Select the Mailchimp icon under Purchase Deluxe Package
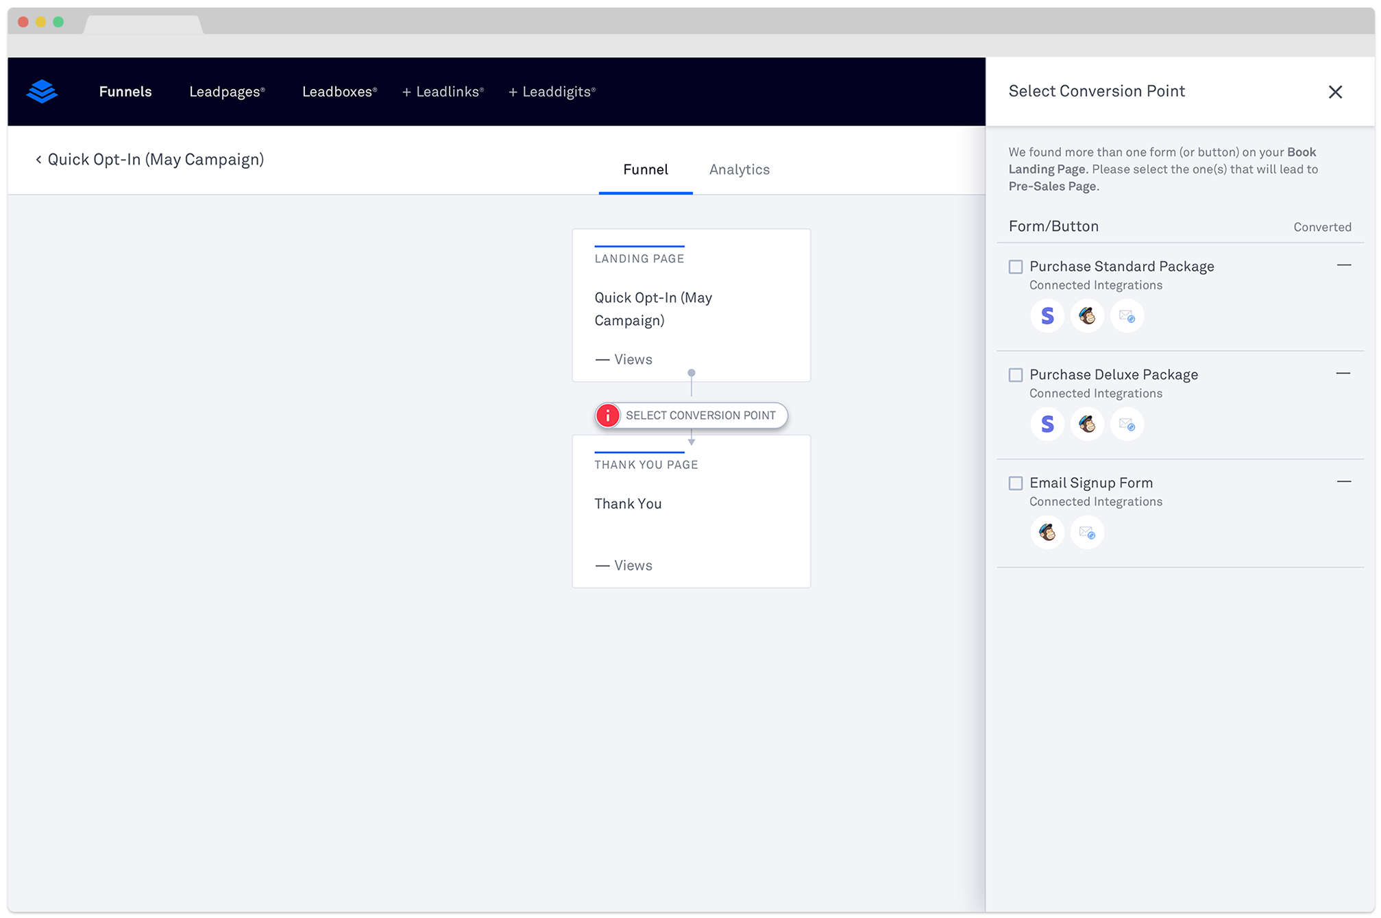The image size is (1381, 918). 1087,424
